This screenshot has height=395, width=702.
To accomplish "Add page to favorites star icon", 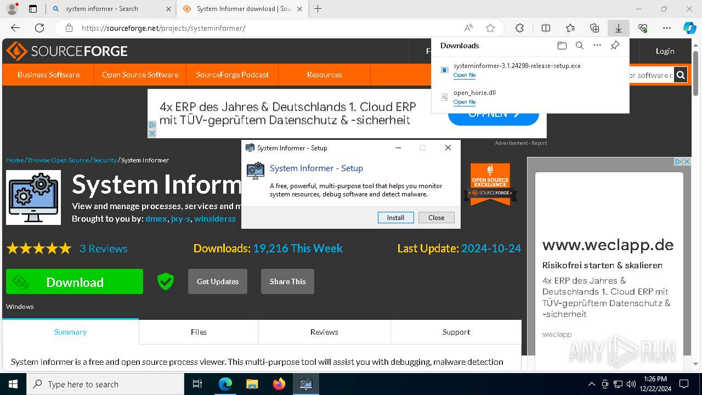I will click(490, 28).
